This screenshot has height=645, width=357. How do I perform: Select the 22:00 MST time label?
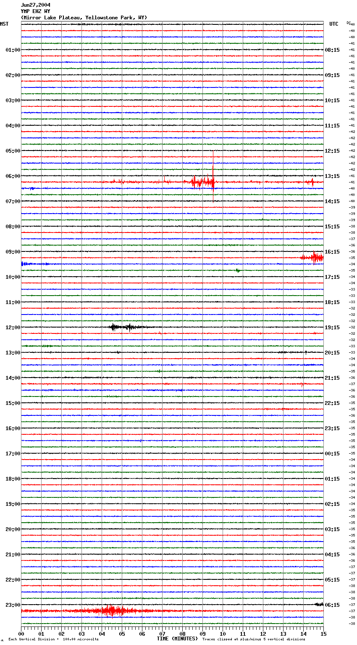13,580
